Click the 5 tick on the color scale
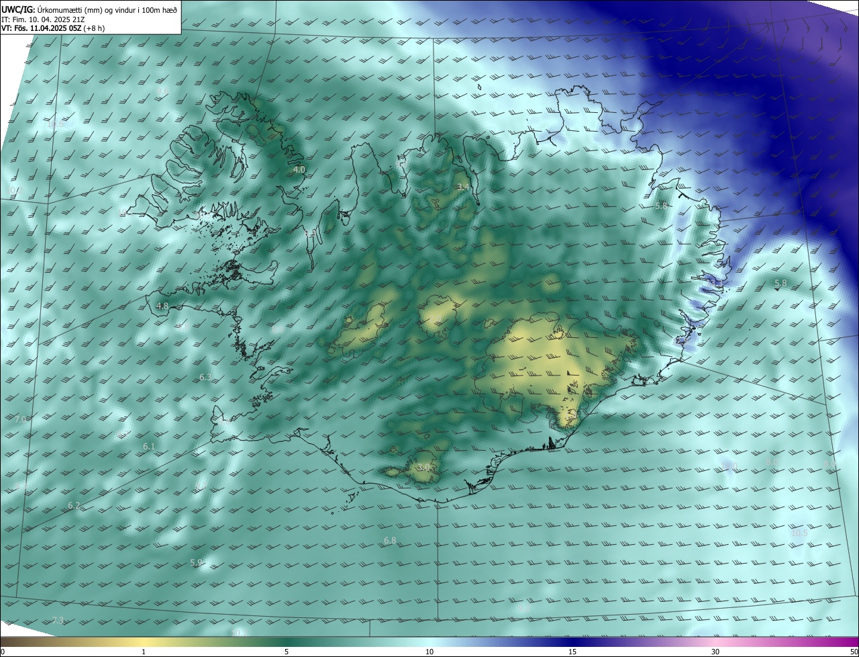 click(x=287, y=652)
